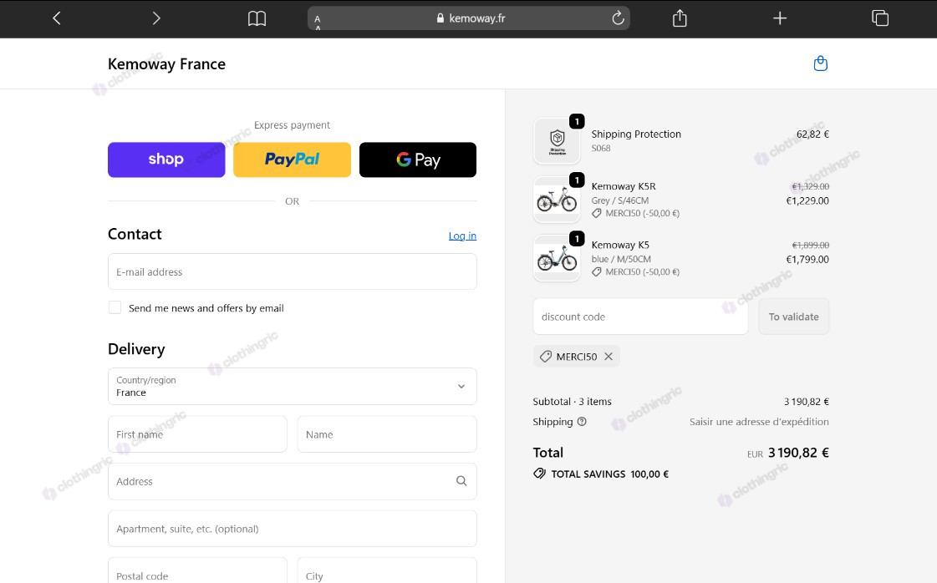Screen dimensions: 937x583
Task: Pay with PayPal button
Action: pyautogui.click(x=293, y=160)
